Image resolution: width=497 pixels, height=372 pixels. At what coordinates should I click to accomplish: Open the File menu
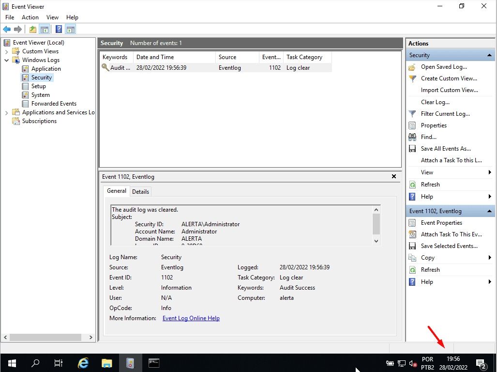[x=10, y=17]
